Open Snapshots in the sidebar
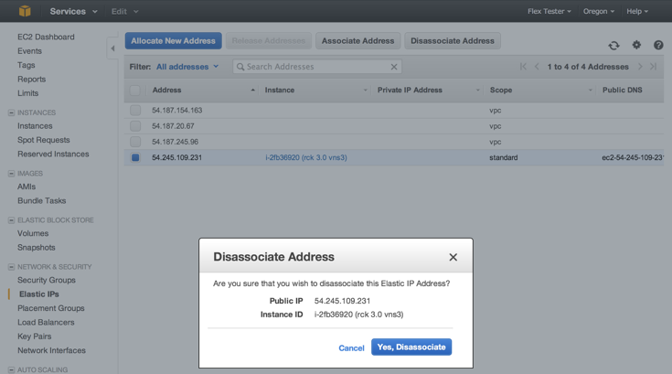 tap(36, 248)
